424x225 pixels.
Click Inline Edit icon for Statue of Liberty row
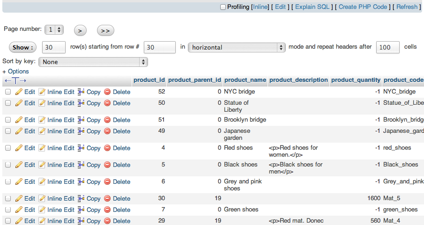coord(42,103)
